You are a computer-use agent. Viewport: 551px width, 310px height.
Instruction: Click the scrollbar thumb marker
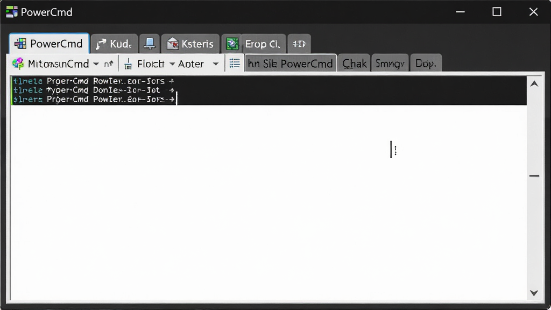point(534,176)
